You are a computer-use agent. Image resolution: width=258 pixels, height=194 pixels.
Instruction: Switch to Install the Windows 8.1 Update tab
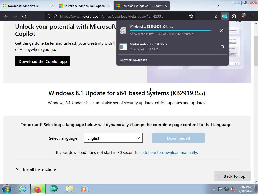point(85,6)
